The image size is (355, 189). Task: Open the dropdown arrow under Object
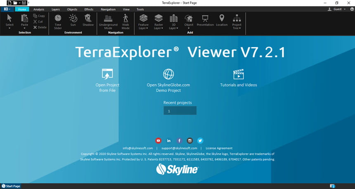(189, 28)
